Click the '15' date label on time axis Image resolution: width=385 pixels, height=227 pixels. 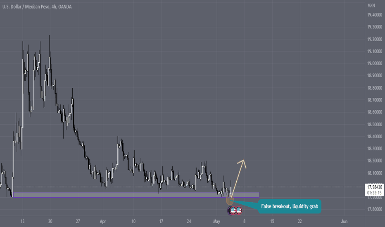point(272,221)
